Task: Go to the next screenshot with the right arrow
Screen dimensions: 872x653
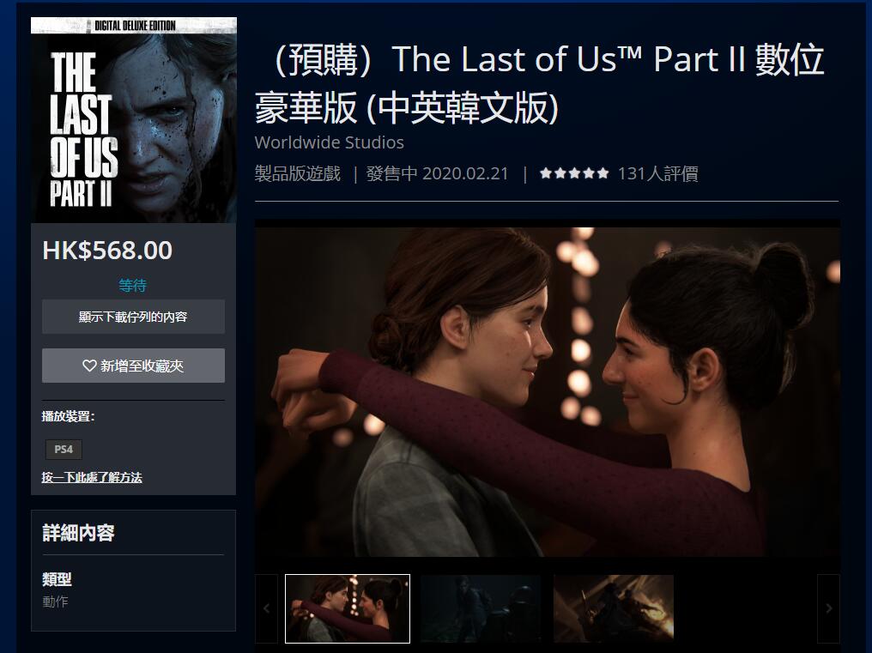Action: (x=828, y=608)
